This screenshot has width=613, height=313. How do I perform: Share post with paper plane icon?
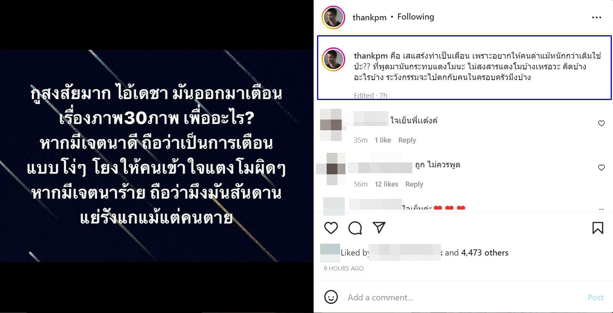pyautogui.click(x=379, y=228)
